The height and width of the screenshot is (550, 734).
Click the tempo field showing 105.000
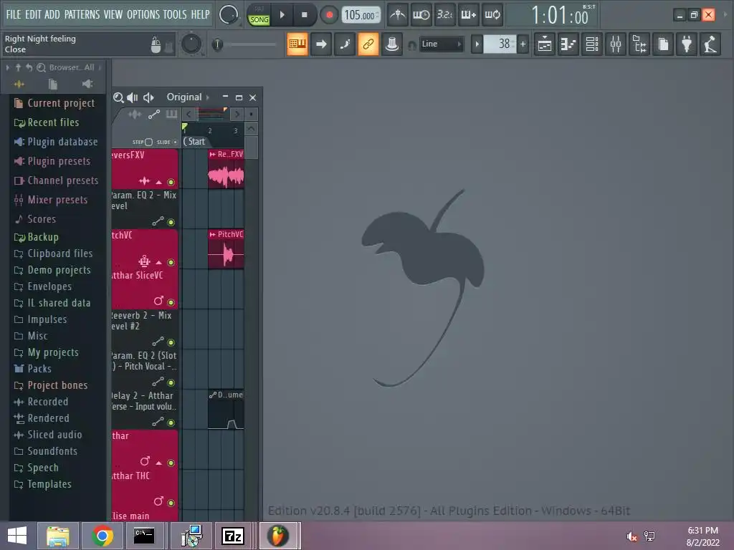tap(361, 15)
